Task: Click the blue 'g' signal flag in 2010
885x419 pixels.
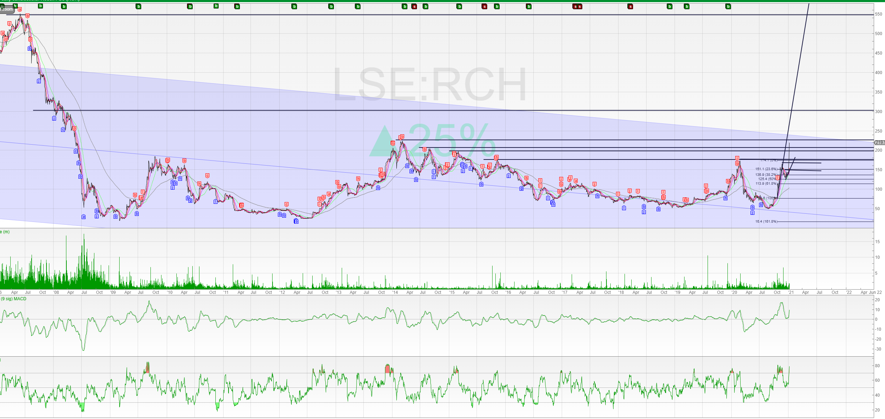Action: [190, 201]
